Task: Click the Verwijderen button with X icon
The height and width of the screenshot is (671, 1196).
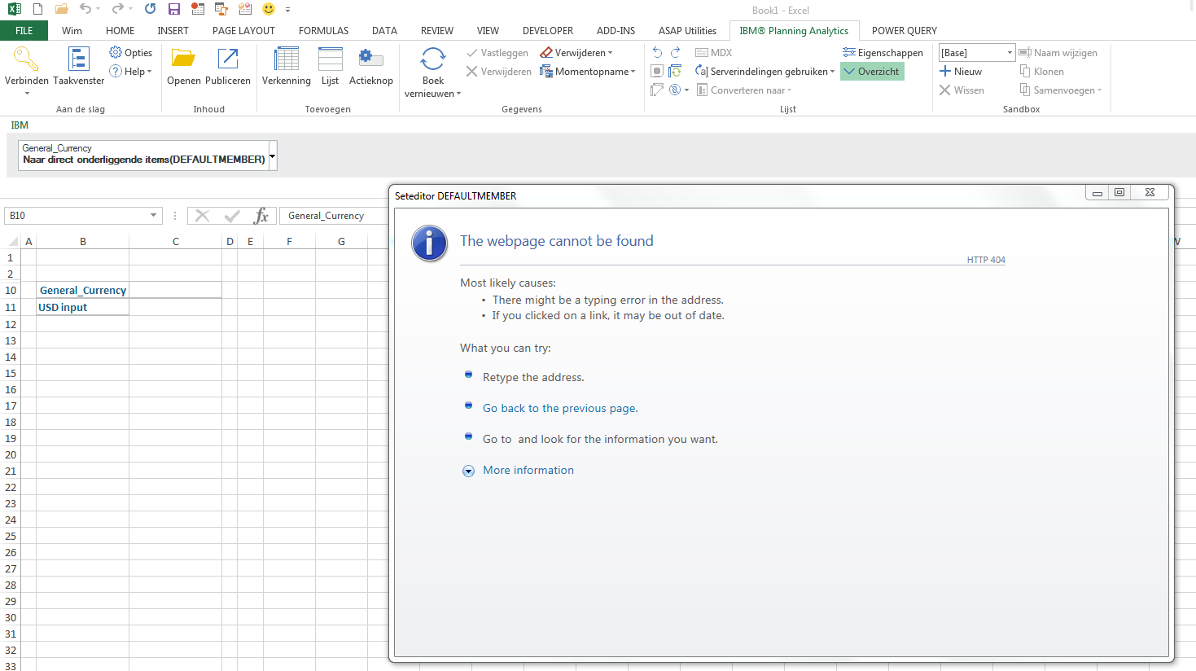Action: (x=499, y=72)
